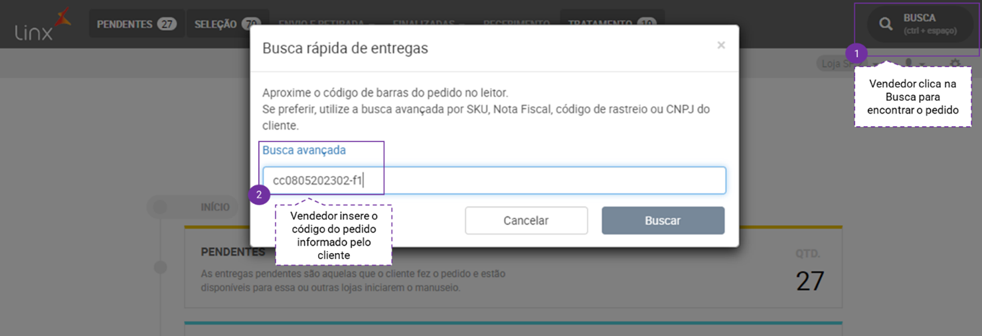
Task: Click the Cancelar button
Action: click(x=527, y=220)
